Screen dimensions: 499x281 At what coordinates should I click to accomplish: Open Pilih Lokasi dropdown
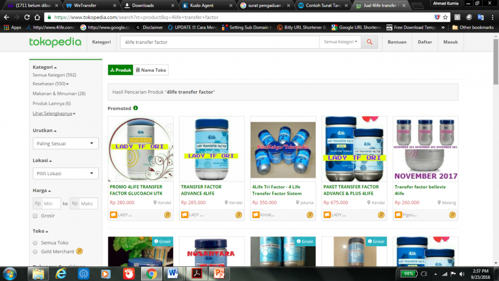point(66,174)
